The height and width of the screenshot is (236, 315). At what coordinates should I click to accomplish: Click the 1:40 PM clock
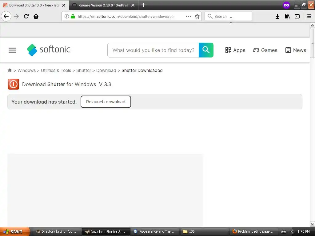[304, 231]
